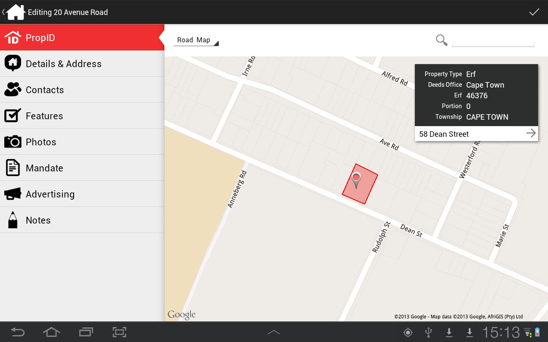Open the Road Map type dropdown
Screen dimensions: 548x342
click(196, 40)
